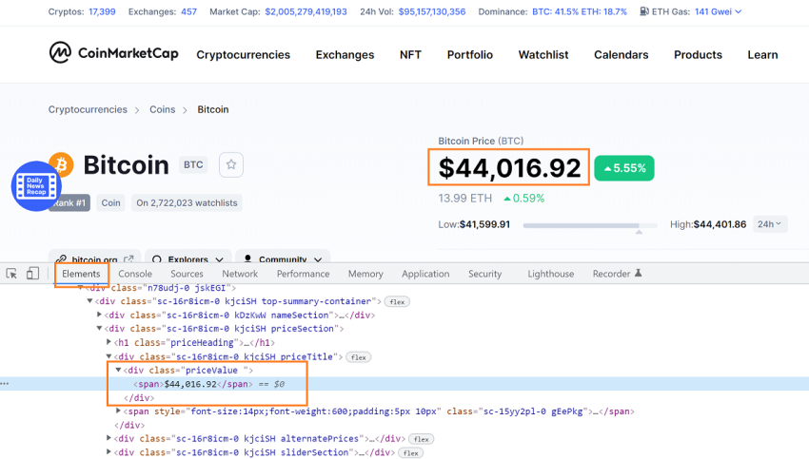
Task: Open the Calendars nav menu
Action: pyautogui.click(x=622, y=54)
